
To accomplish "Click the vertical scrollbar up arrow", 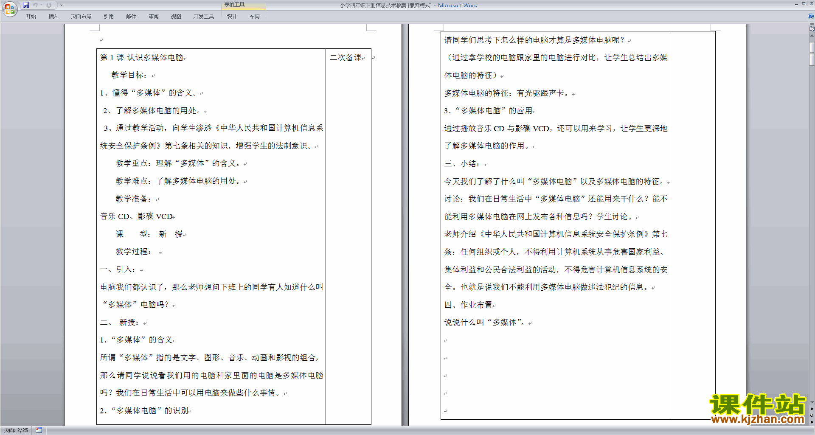I will (812, 36).
